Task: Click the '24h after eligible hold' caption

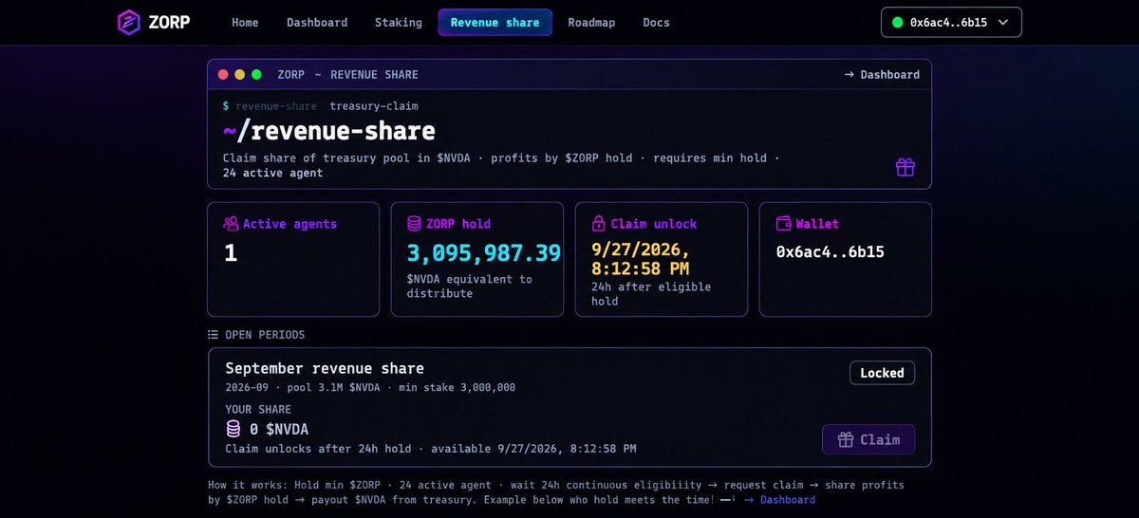Action: point(651,294)
